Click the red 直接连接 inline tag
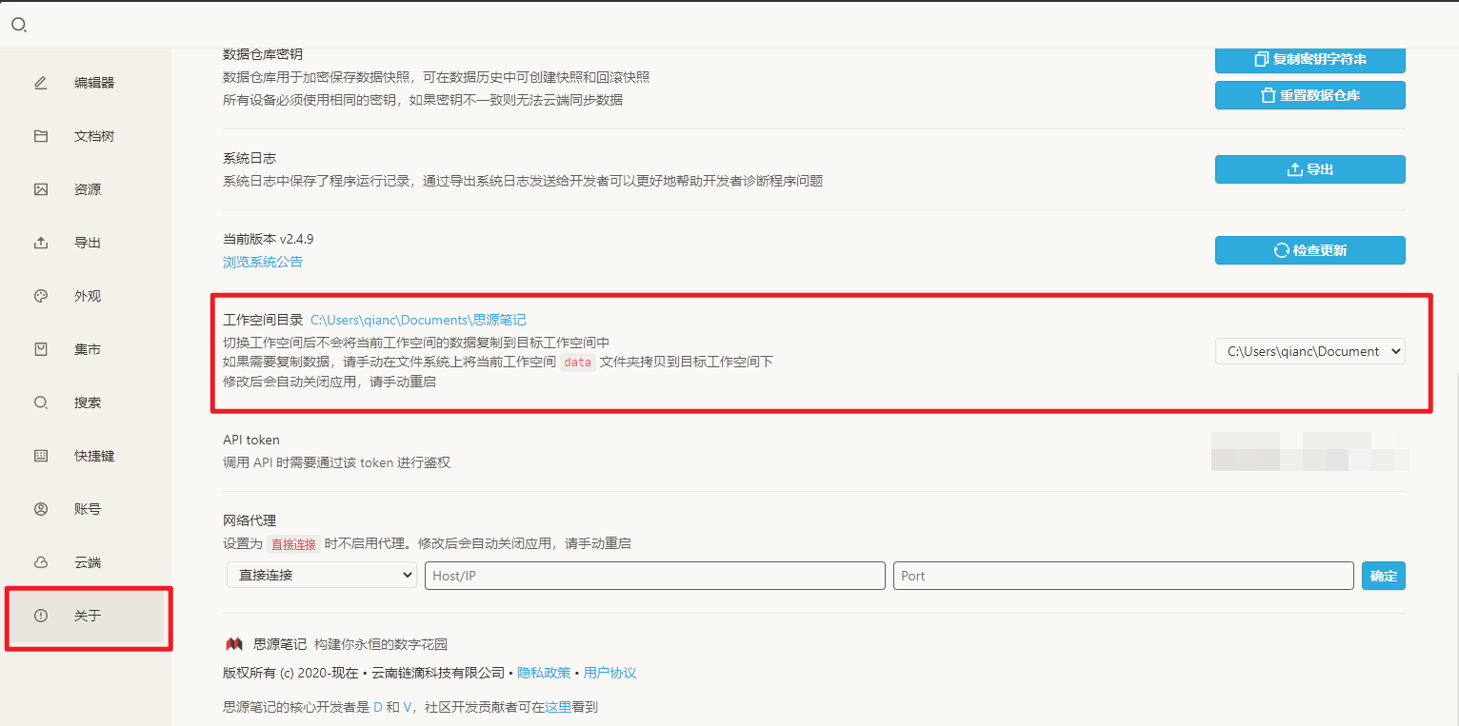This screenshot has height=726, width=1459. point(293,544)
